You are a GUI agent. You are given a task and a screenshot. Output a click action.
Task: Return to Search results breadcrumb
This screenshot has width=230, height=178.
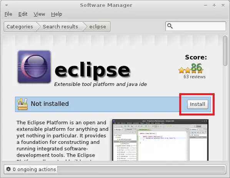click(x=60, y=26)
